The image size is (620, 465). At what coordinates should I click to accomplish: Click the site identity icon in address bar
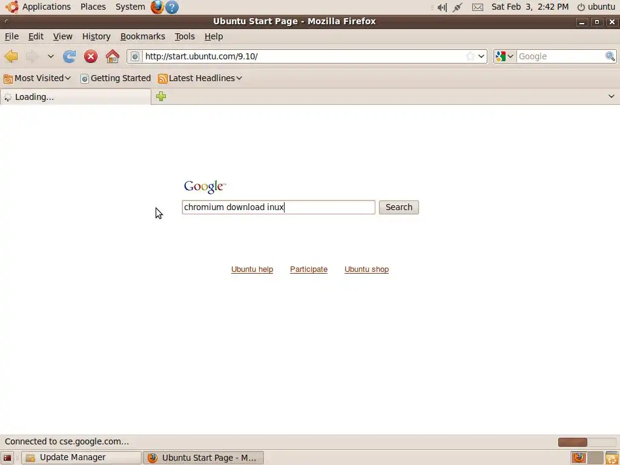(x=135, y=56)
